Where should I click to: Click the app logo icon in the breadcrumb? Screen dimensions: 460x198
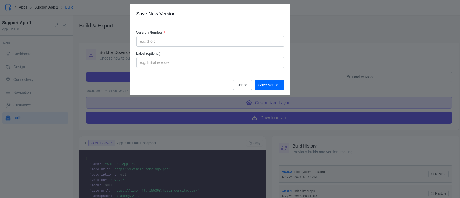(8, 7)
